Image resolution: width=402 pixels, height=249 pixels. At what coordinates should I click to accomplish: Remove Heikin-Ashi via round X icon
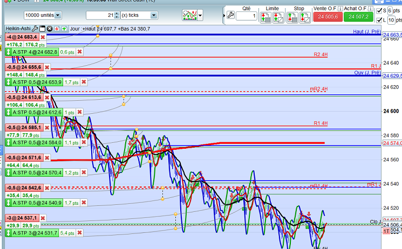50,29
